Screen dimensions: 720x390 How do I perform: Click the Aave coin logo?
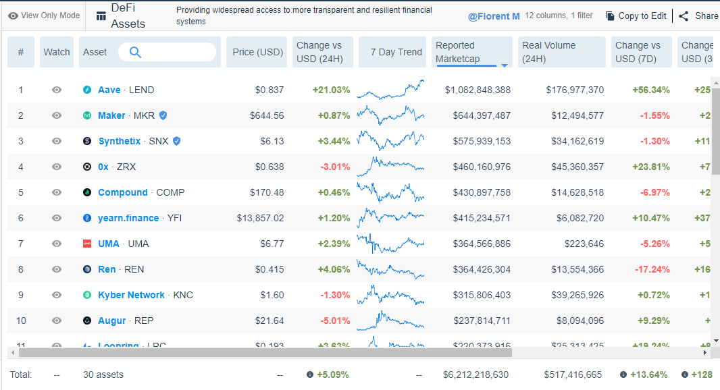click(87, 90)
